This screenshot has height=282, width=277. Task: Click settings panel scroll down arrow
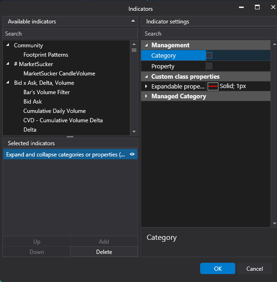275,223
